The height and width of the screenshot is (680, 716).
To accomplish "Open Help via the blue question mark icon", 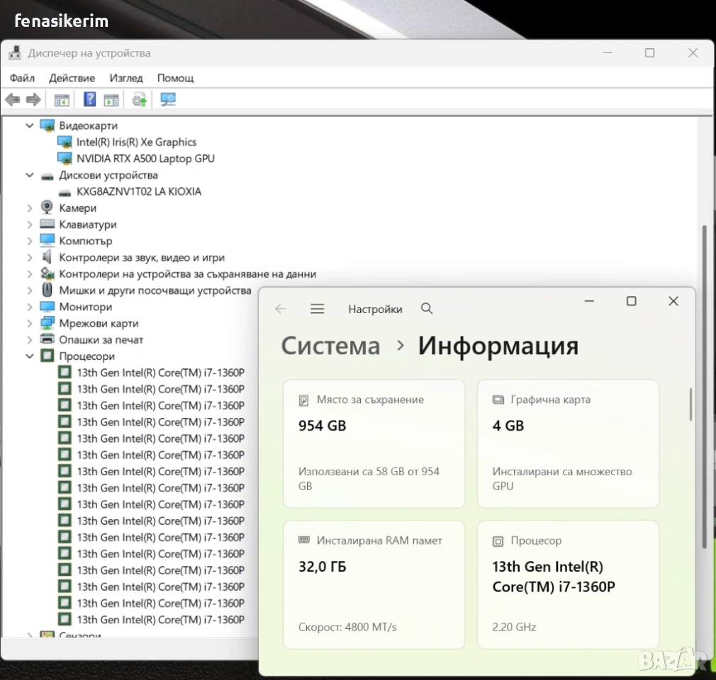I will pyautogui.click(x=89, y=100).
